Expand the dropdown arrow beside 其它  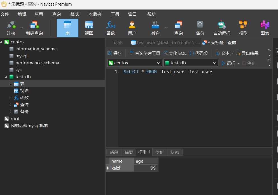(166, 28)
